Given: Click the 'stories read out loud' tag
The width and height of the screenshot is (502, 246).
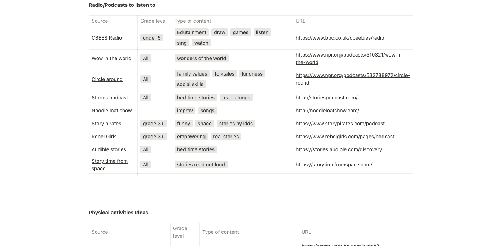Looking at the screenshot, I should point(201,165).
